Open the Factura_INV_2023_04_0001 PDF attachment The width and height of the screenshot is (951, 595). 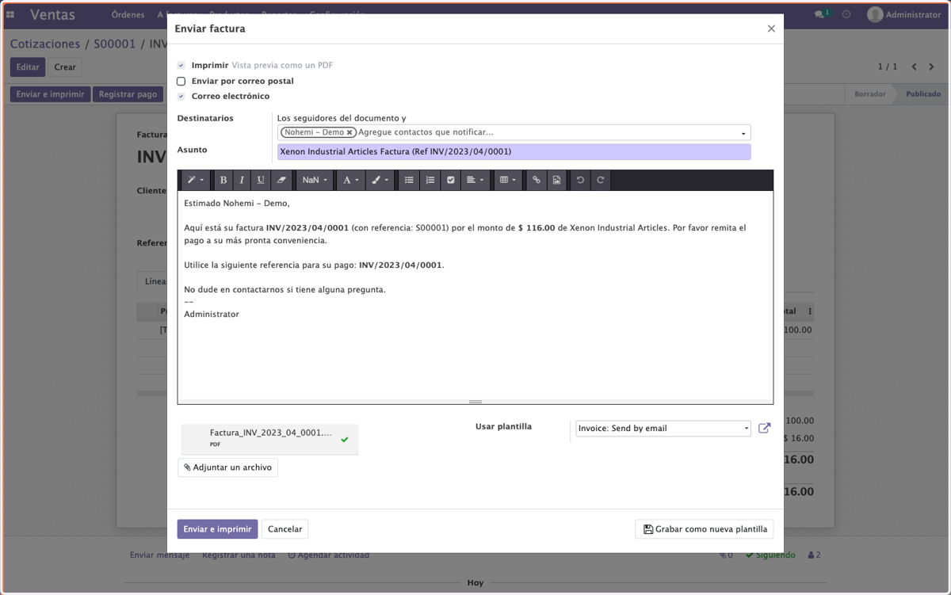pyautogui.click(x=269, y=439)
